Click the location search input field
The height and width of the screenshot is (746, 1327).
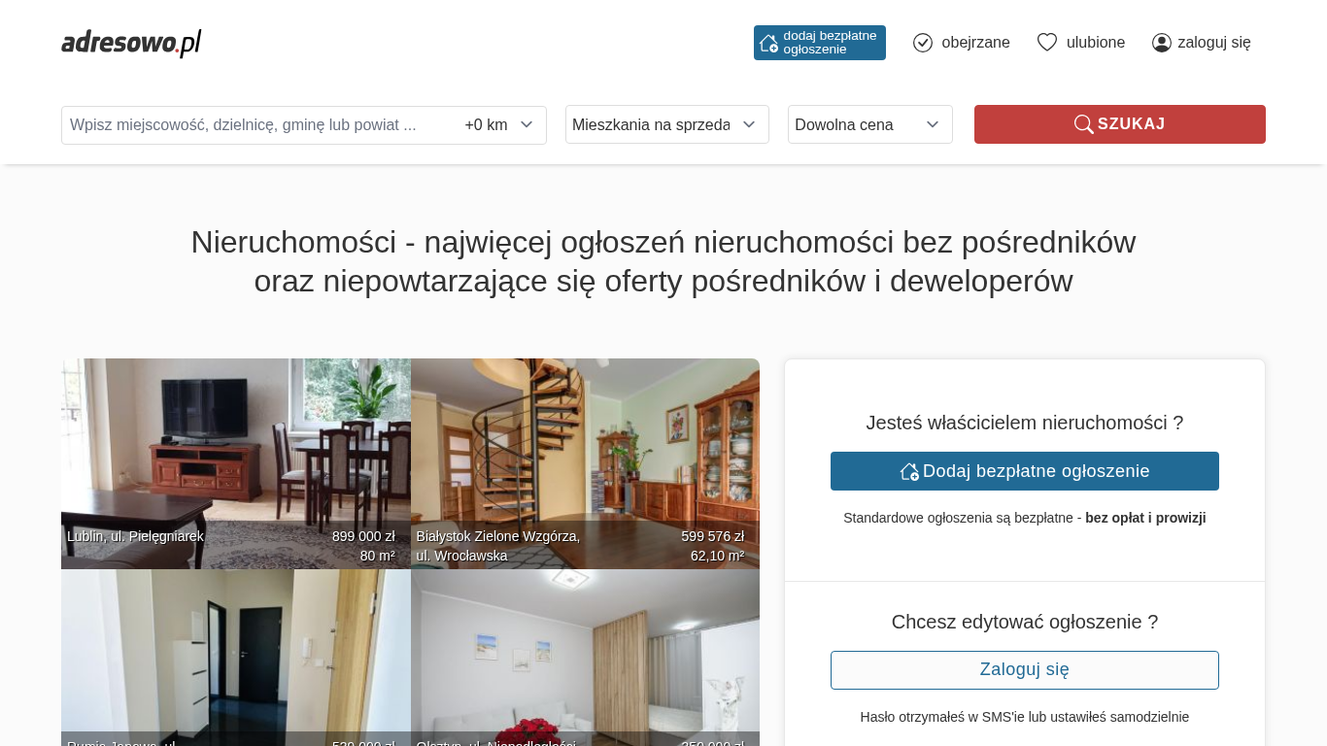[258, 125]
